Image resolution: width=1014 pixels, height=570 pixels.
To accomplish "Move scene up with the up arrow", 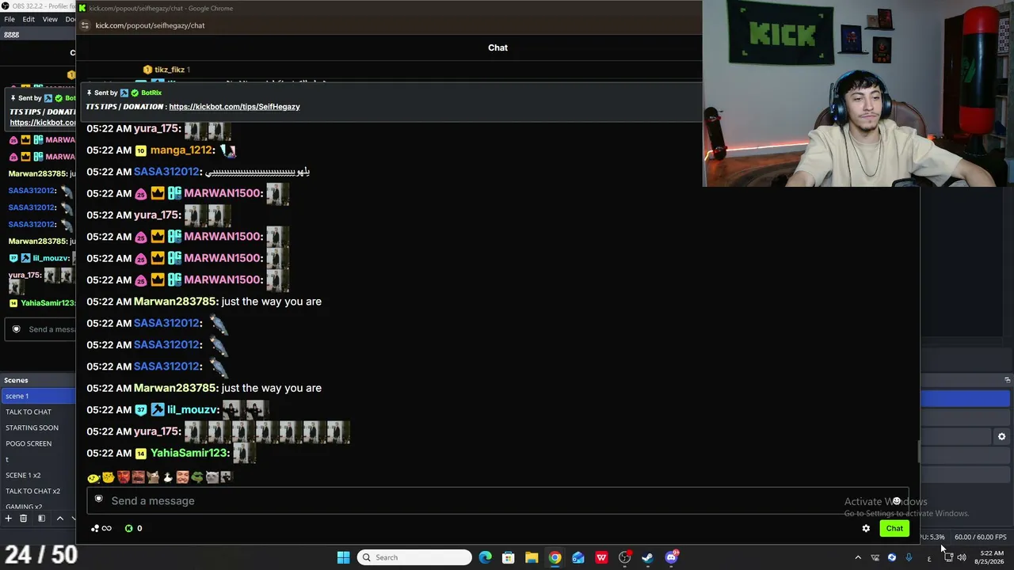I will coord(59,519).
